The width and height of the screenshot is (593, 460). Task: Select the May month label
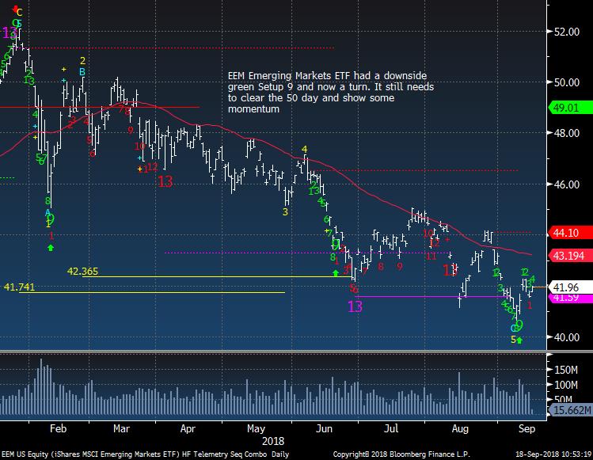click(x=256, y=429)
